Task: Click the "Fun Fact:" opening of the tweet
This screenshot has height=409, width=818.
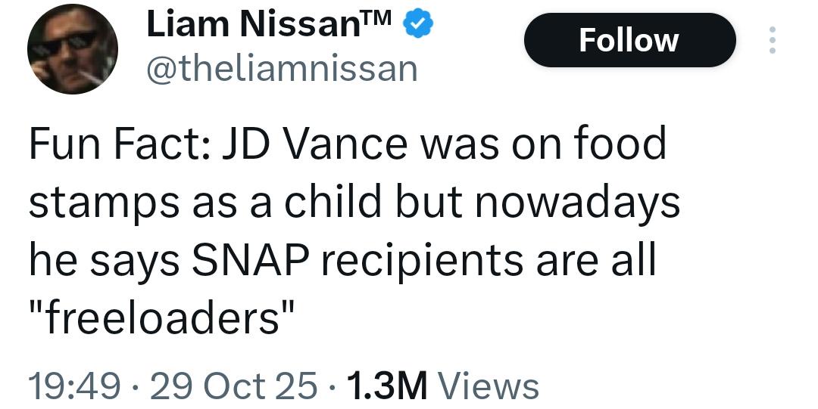Action: pyautogui.click(x=119, y=144)
